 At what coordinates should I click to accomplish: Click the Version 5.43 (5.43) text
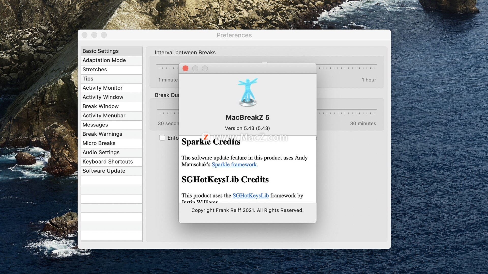(x=248, y=128)
